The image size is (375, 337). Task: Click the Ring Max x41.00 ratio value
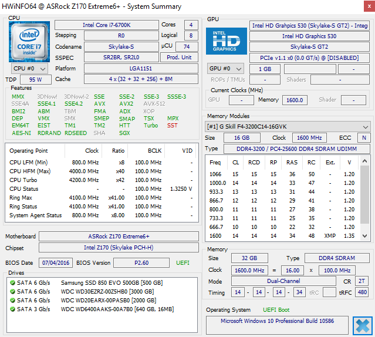point(116,198)
